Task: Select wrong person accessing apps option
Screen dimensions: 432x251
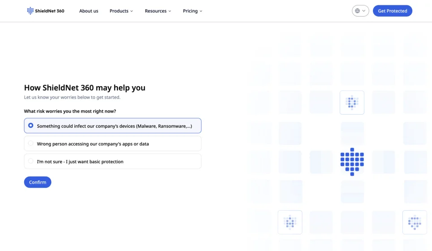Action: (x=112, y=143)
